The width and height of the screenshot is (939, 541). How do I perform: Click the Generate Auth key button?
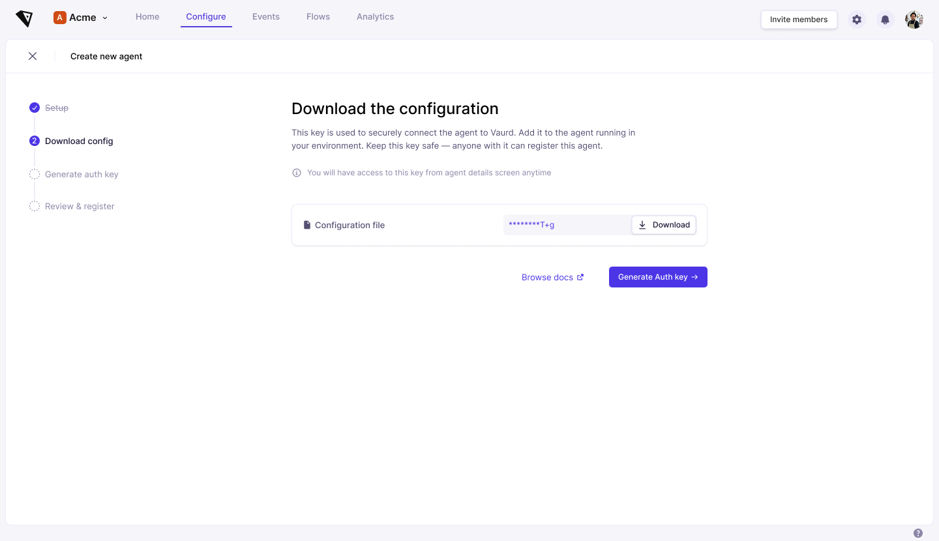658,277
